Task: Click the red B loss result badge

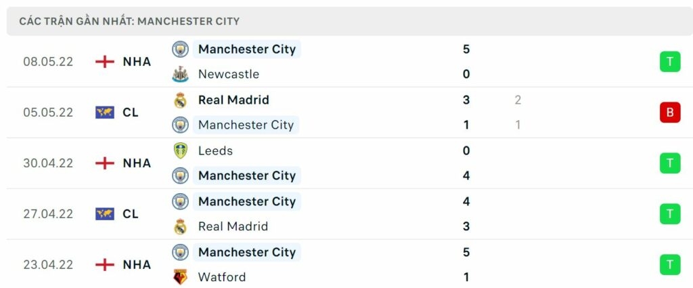Action: [670, 112]
